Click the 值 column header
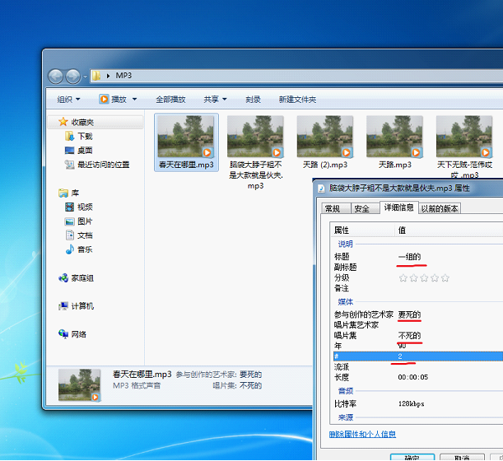The image size is (503, 461). click(449, 230)
